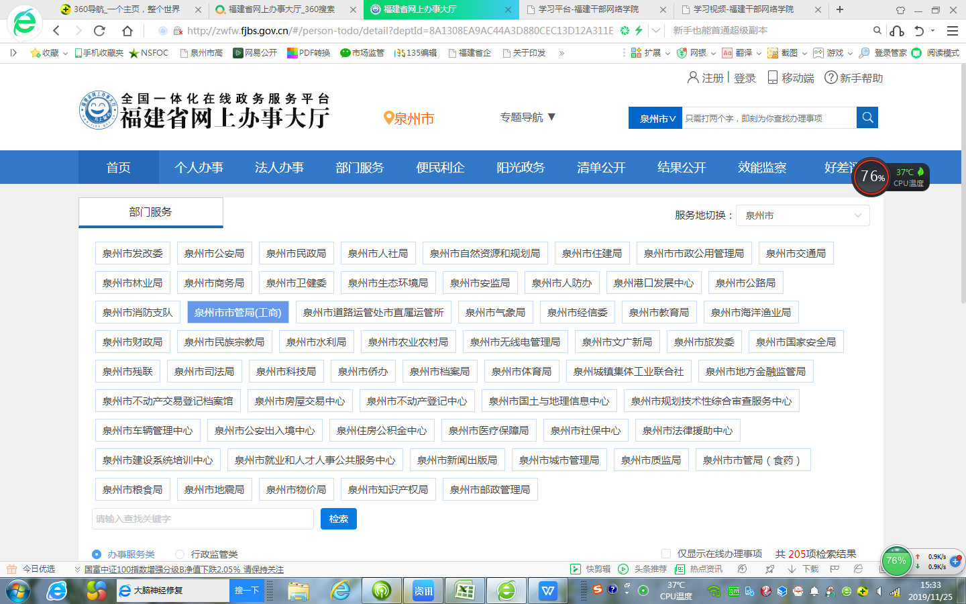Open the 翻译 translate extension icon

[727, 53]
